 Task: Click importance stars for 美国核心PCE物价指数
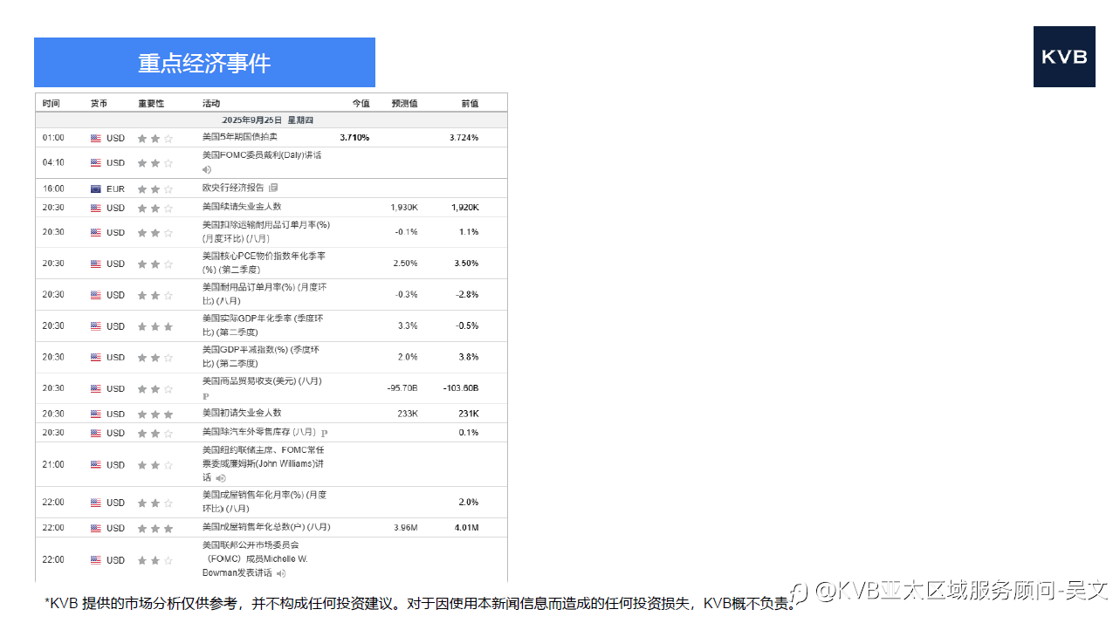155,264
